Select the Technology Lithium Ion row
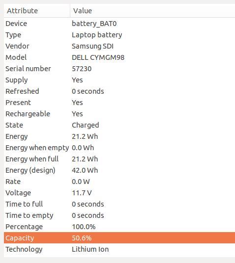This screenshot has height=263, width=235. coord(119,249)
